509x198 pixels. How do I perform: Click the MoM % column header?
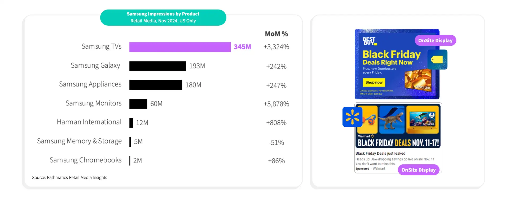(x=276, y=34)
